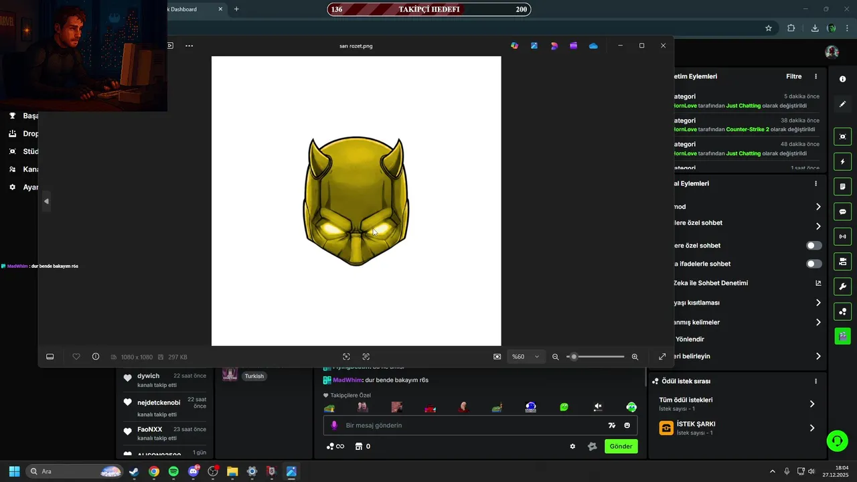
Task: Open a new Chrome tab with plus button
Action: pyautogui.click(x=236, y=9)
